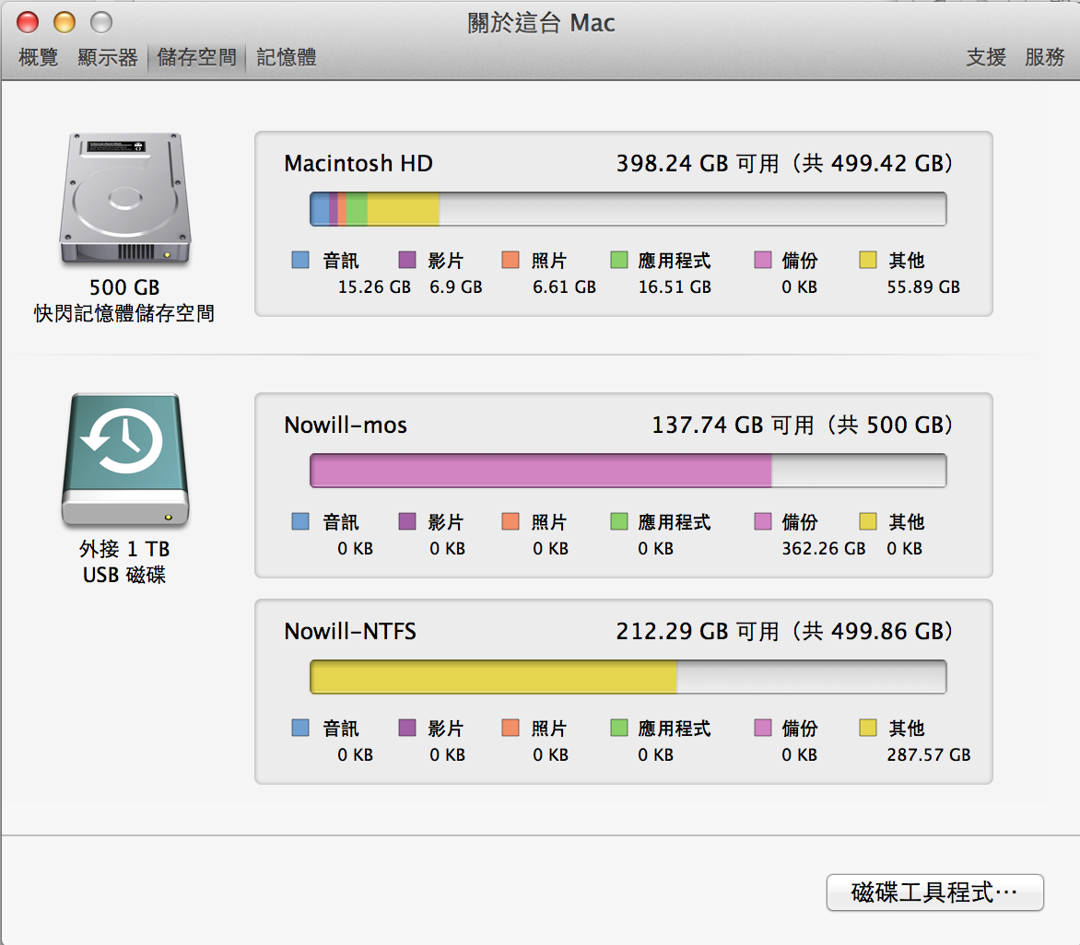Click the yellow 其他 swatch under Macintosh HD

[868, 260]
